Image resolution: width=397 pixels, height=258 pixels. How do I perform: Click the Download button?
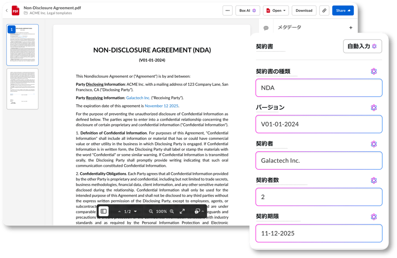point(304,10)
